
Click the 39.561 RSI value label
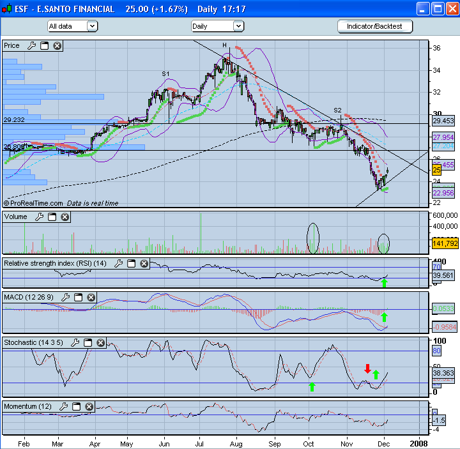[443, 275]
